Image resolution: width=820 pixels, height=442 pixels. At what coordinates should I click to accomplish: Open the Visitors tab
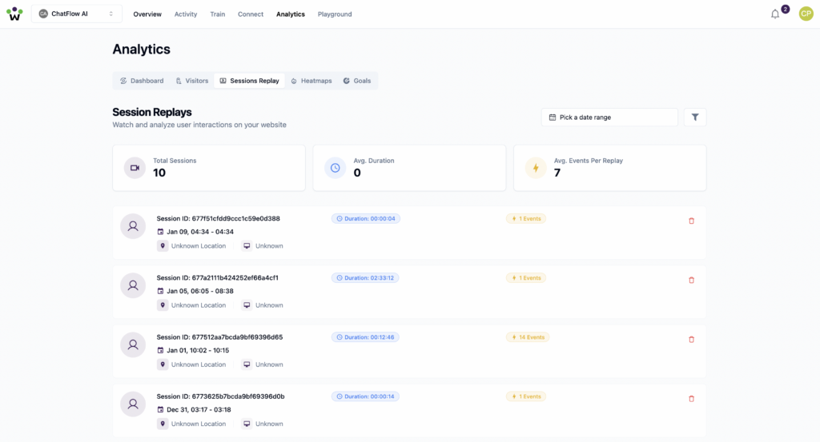point(191,81)
